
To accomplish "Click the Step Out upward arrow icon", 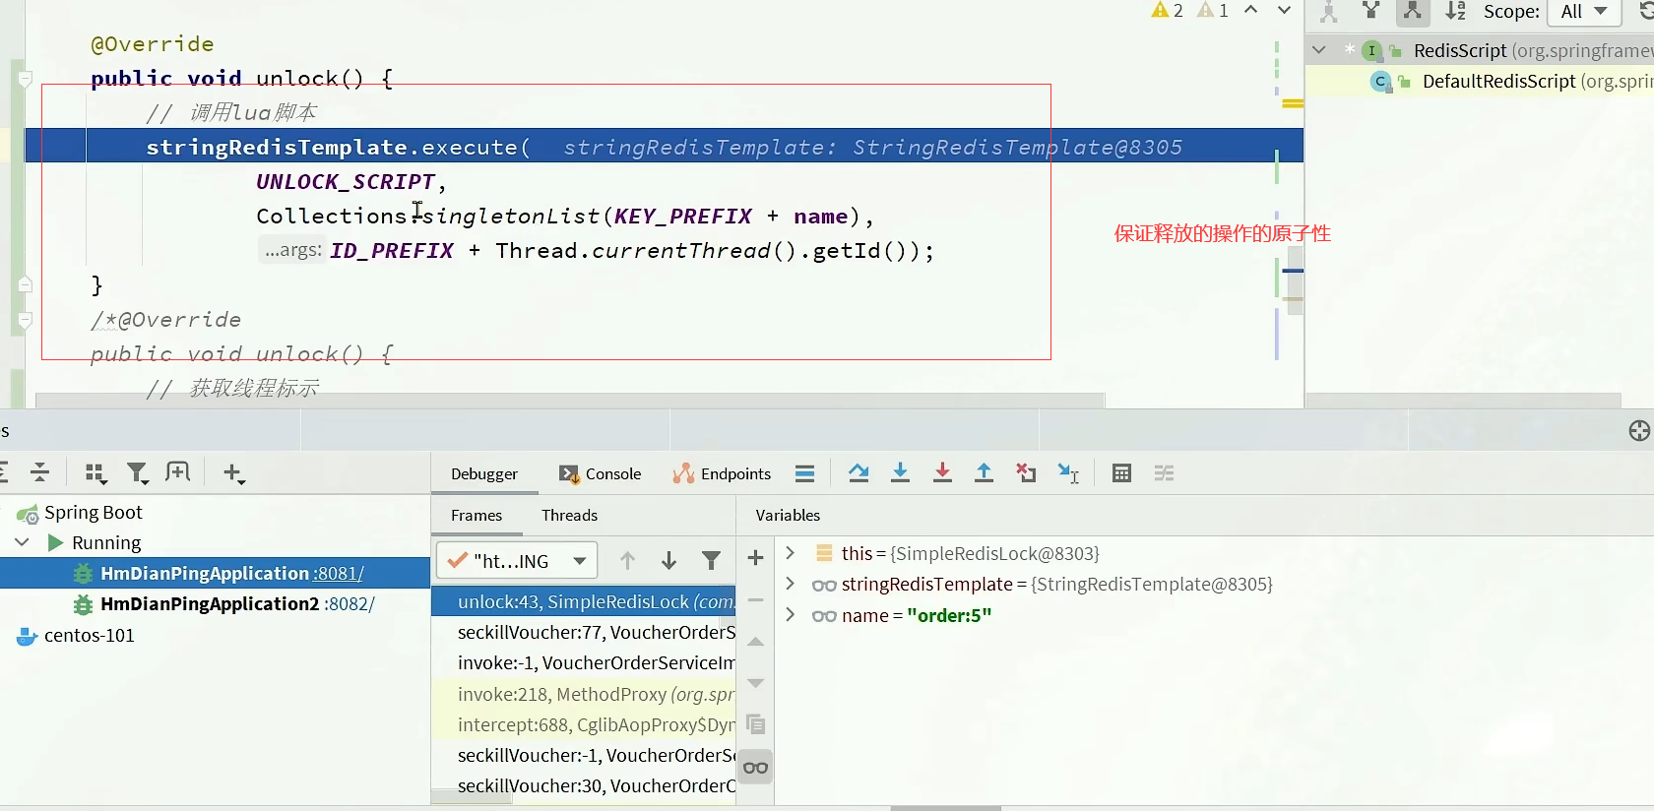I will 984,473.
